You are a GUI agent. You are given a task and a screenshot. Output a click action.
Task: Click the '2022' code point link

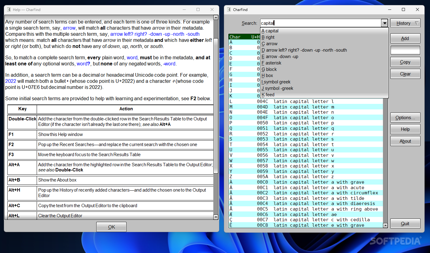click(x=11, y=81)
